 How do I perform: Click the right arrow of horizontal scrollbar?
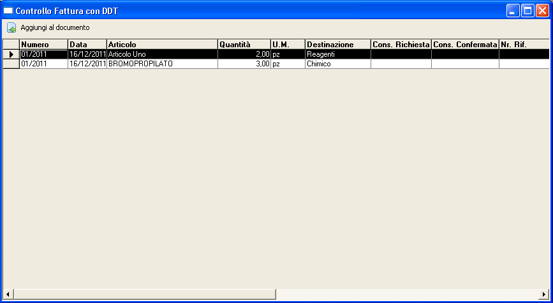point(545,294)
